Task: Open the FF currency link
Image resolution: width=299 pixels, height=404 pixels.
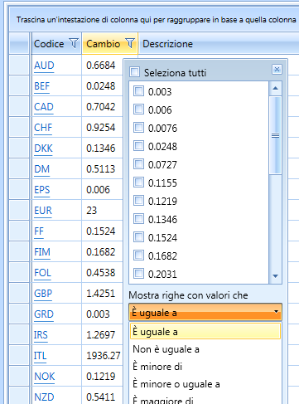Action: pos(39,231)
